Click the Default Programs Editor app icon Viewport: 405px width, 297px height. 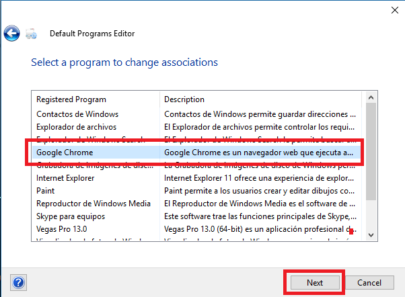coord(31,34)
